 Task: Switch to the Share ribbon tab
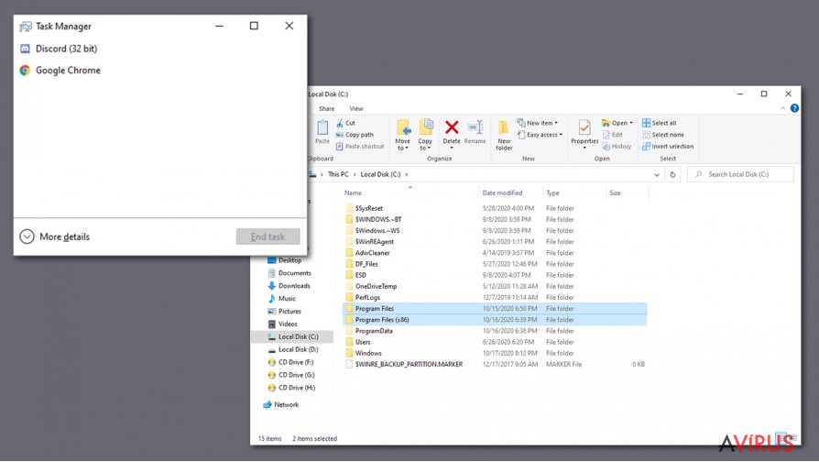(x=326, y=108)
